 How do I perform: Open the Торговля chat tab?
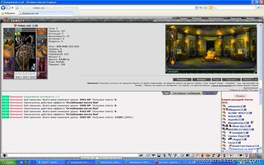coord(210,93)
